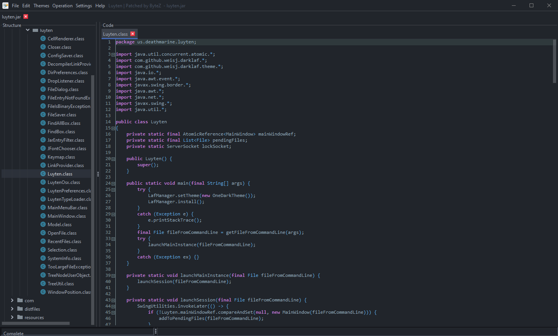Click the FindBox.class icon

43,131
